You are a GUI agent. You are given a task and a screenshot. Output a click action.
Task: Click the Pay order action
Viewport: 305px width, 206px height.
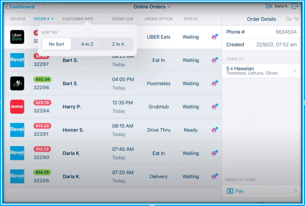261,191
